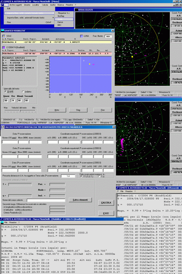182x274 pixels.
Task: Select the Avanti motion direction
Action: point(9,91)
